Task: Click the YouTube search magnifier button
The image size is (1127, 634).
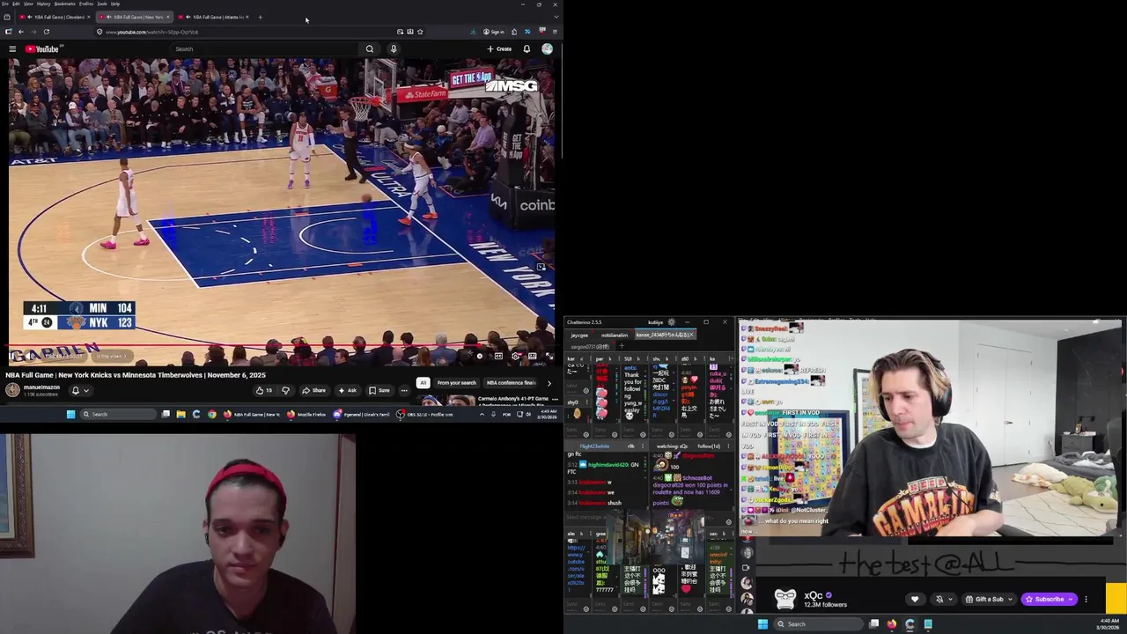Action: click(370, 49)
